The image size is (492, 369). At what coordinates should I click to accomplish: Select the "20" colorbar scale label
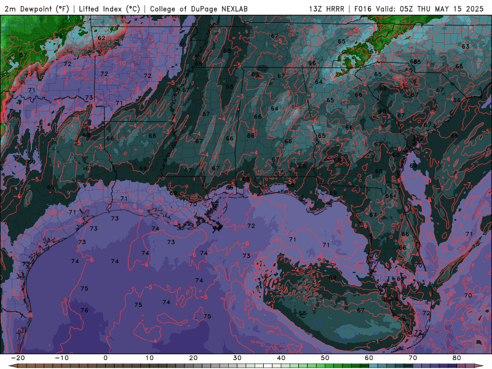pos(193,358)
